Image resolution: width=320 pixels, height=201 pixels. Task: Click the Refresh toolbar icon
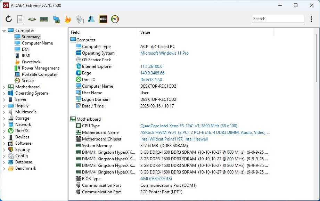[9, 19]
